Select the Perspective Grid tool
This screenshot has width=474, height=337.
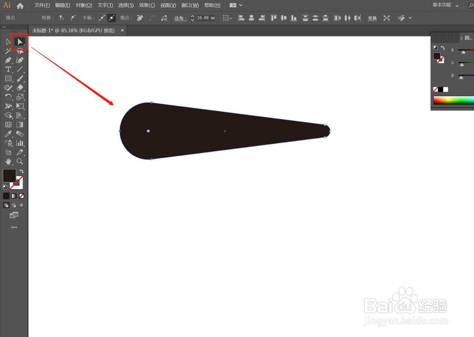coord(20,115)
